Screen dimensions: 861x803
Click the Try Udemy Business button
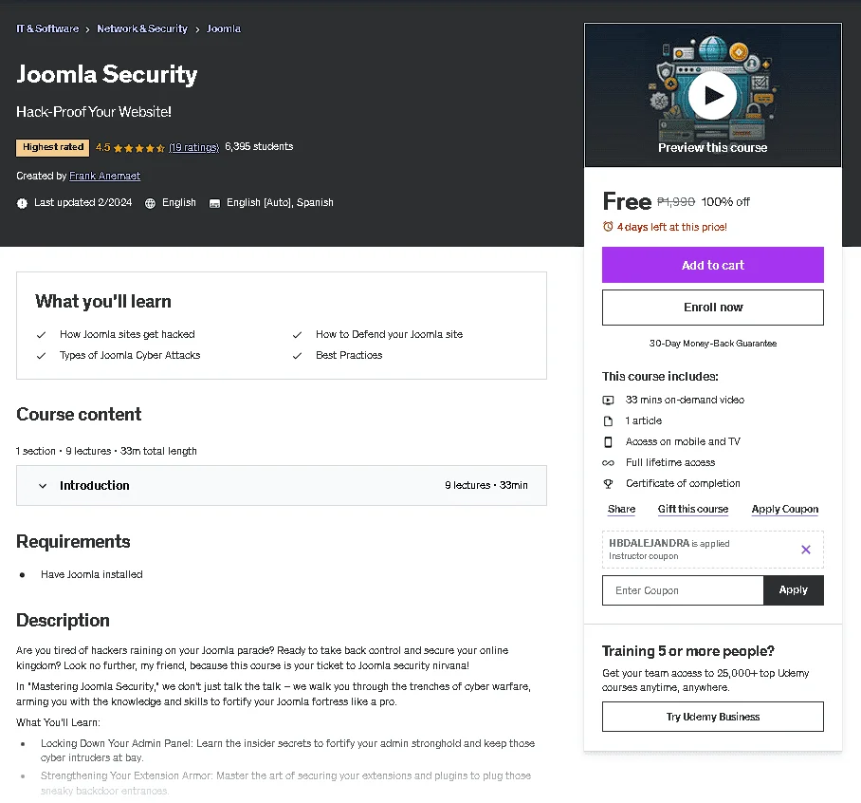click(713, 717)
